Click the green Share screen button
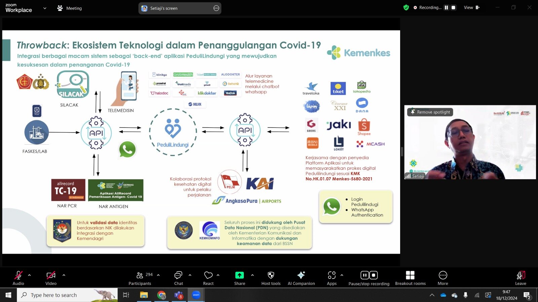The width and height of the screenshot is (538, 302). tap(239, 275)
